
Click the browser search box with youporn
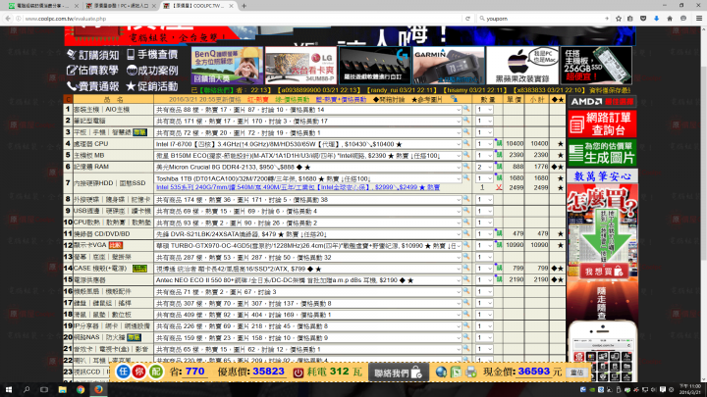click(543, 19)
